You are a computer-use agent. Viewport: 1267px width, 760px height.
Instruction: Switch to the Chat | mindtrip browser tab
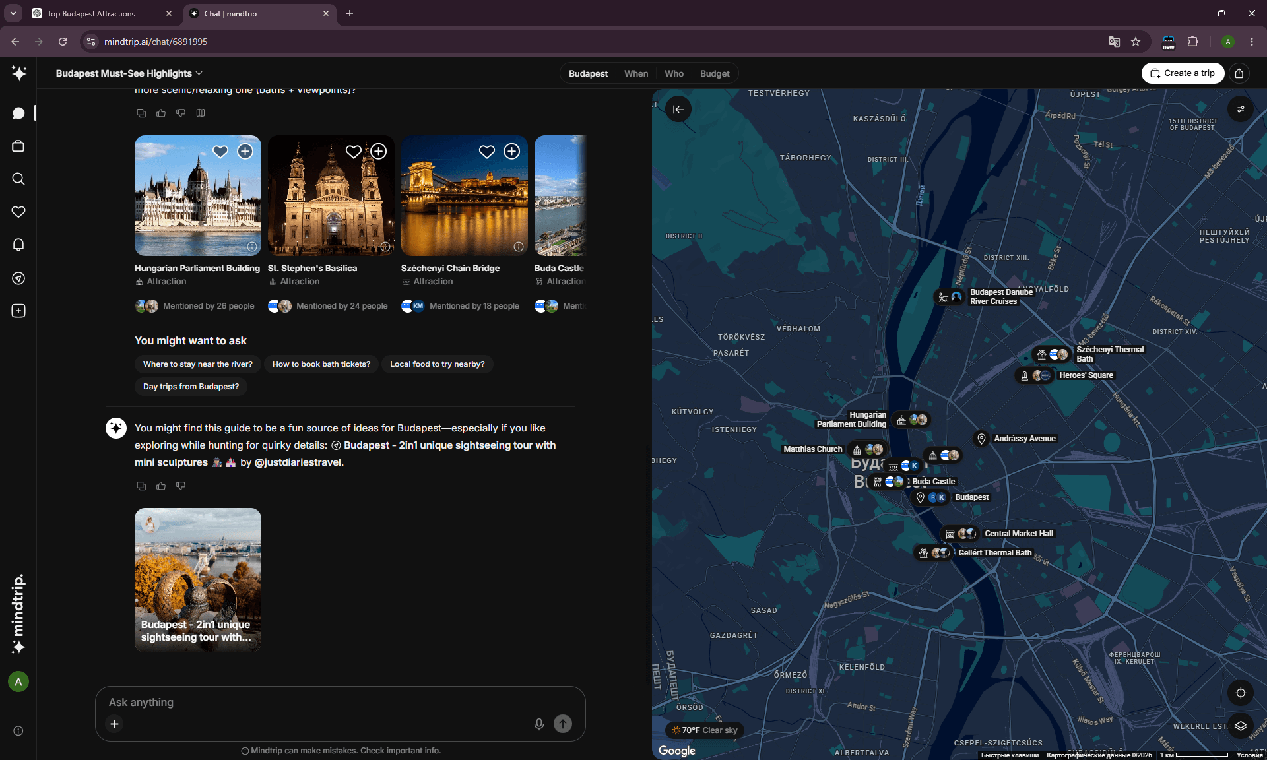(259, 13)
